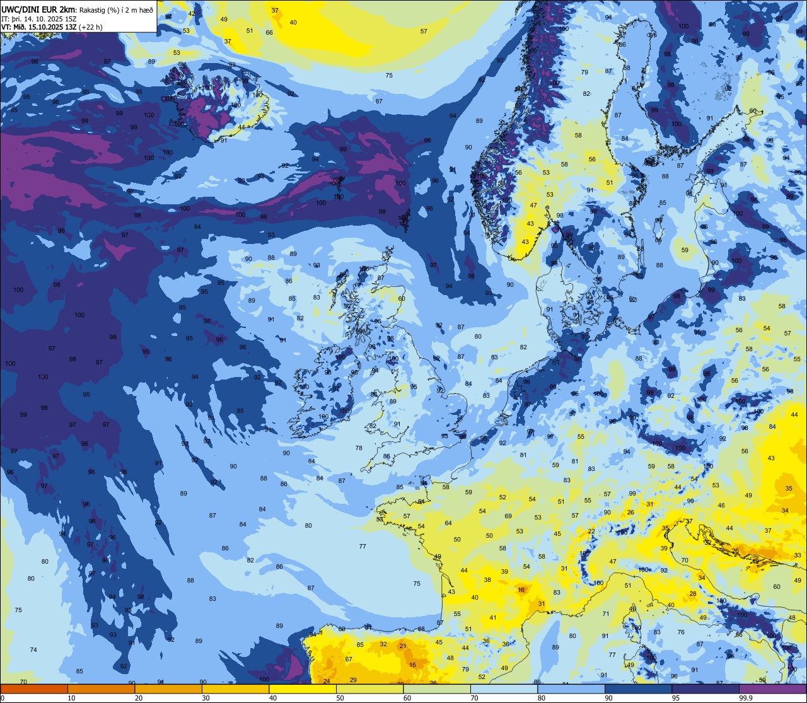Click the legend tick label 70
The width and height of the screenshot is (807, 703).
(474, 698)
